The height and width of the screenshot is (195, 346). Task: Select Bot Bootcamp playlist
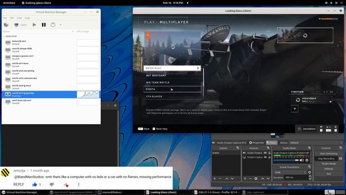[x=172, y=75]
